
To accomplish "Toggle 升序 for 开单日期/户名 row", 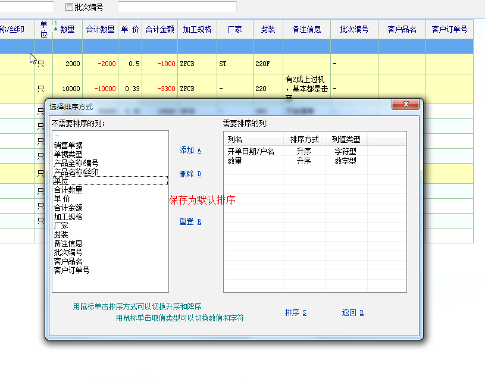I will click(303, 152).
